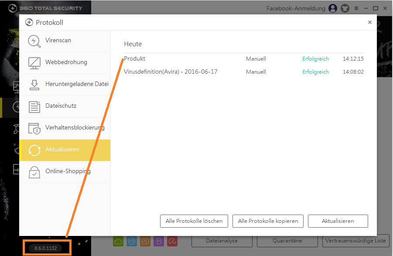Image resolution: width=393 pixels, height=256 pixels.
Task: Click the version number 8.6.0.1132
Action: (x=46, y=248)
